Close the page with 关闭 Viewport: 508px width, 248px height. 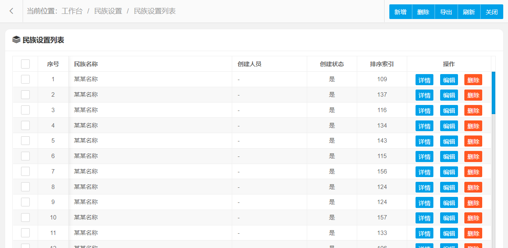492,12
